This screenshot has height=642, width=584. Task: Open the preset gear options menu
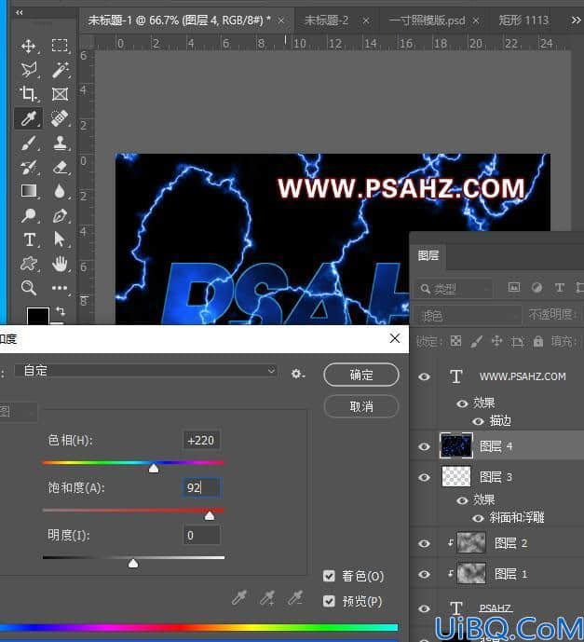[x=297, y=374]
